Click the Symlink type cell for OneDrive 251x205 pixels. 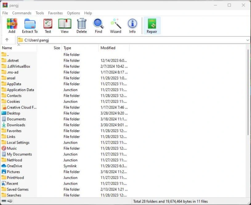tap(70, 166)
